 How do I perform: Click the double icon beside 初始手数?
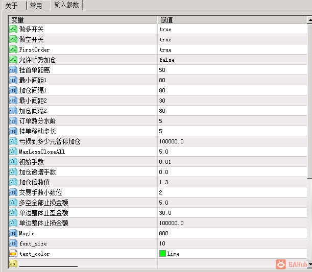pyautogui.click(x=13, y=162)
